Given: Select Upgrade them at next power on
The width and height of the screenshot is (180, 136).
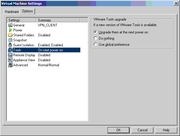Looking at the screenshot, I should (95, 32).
